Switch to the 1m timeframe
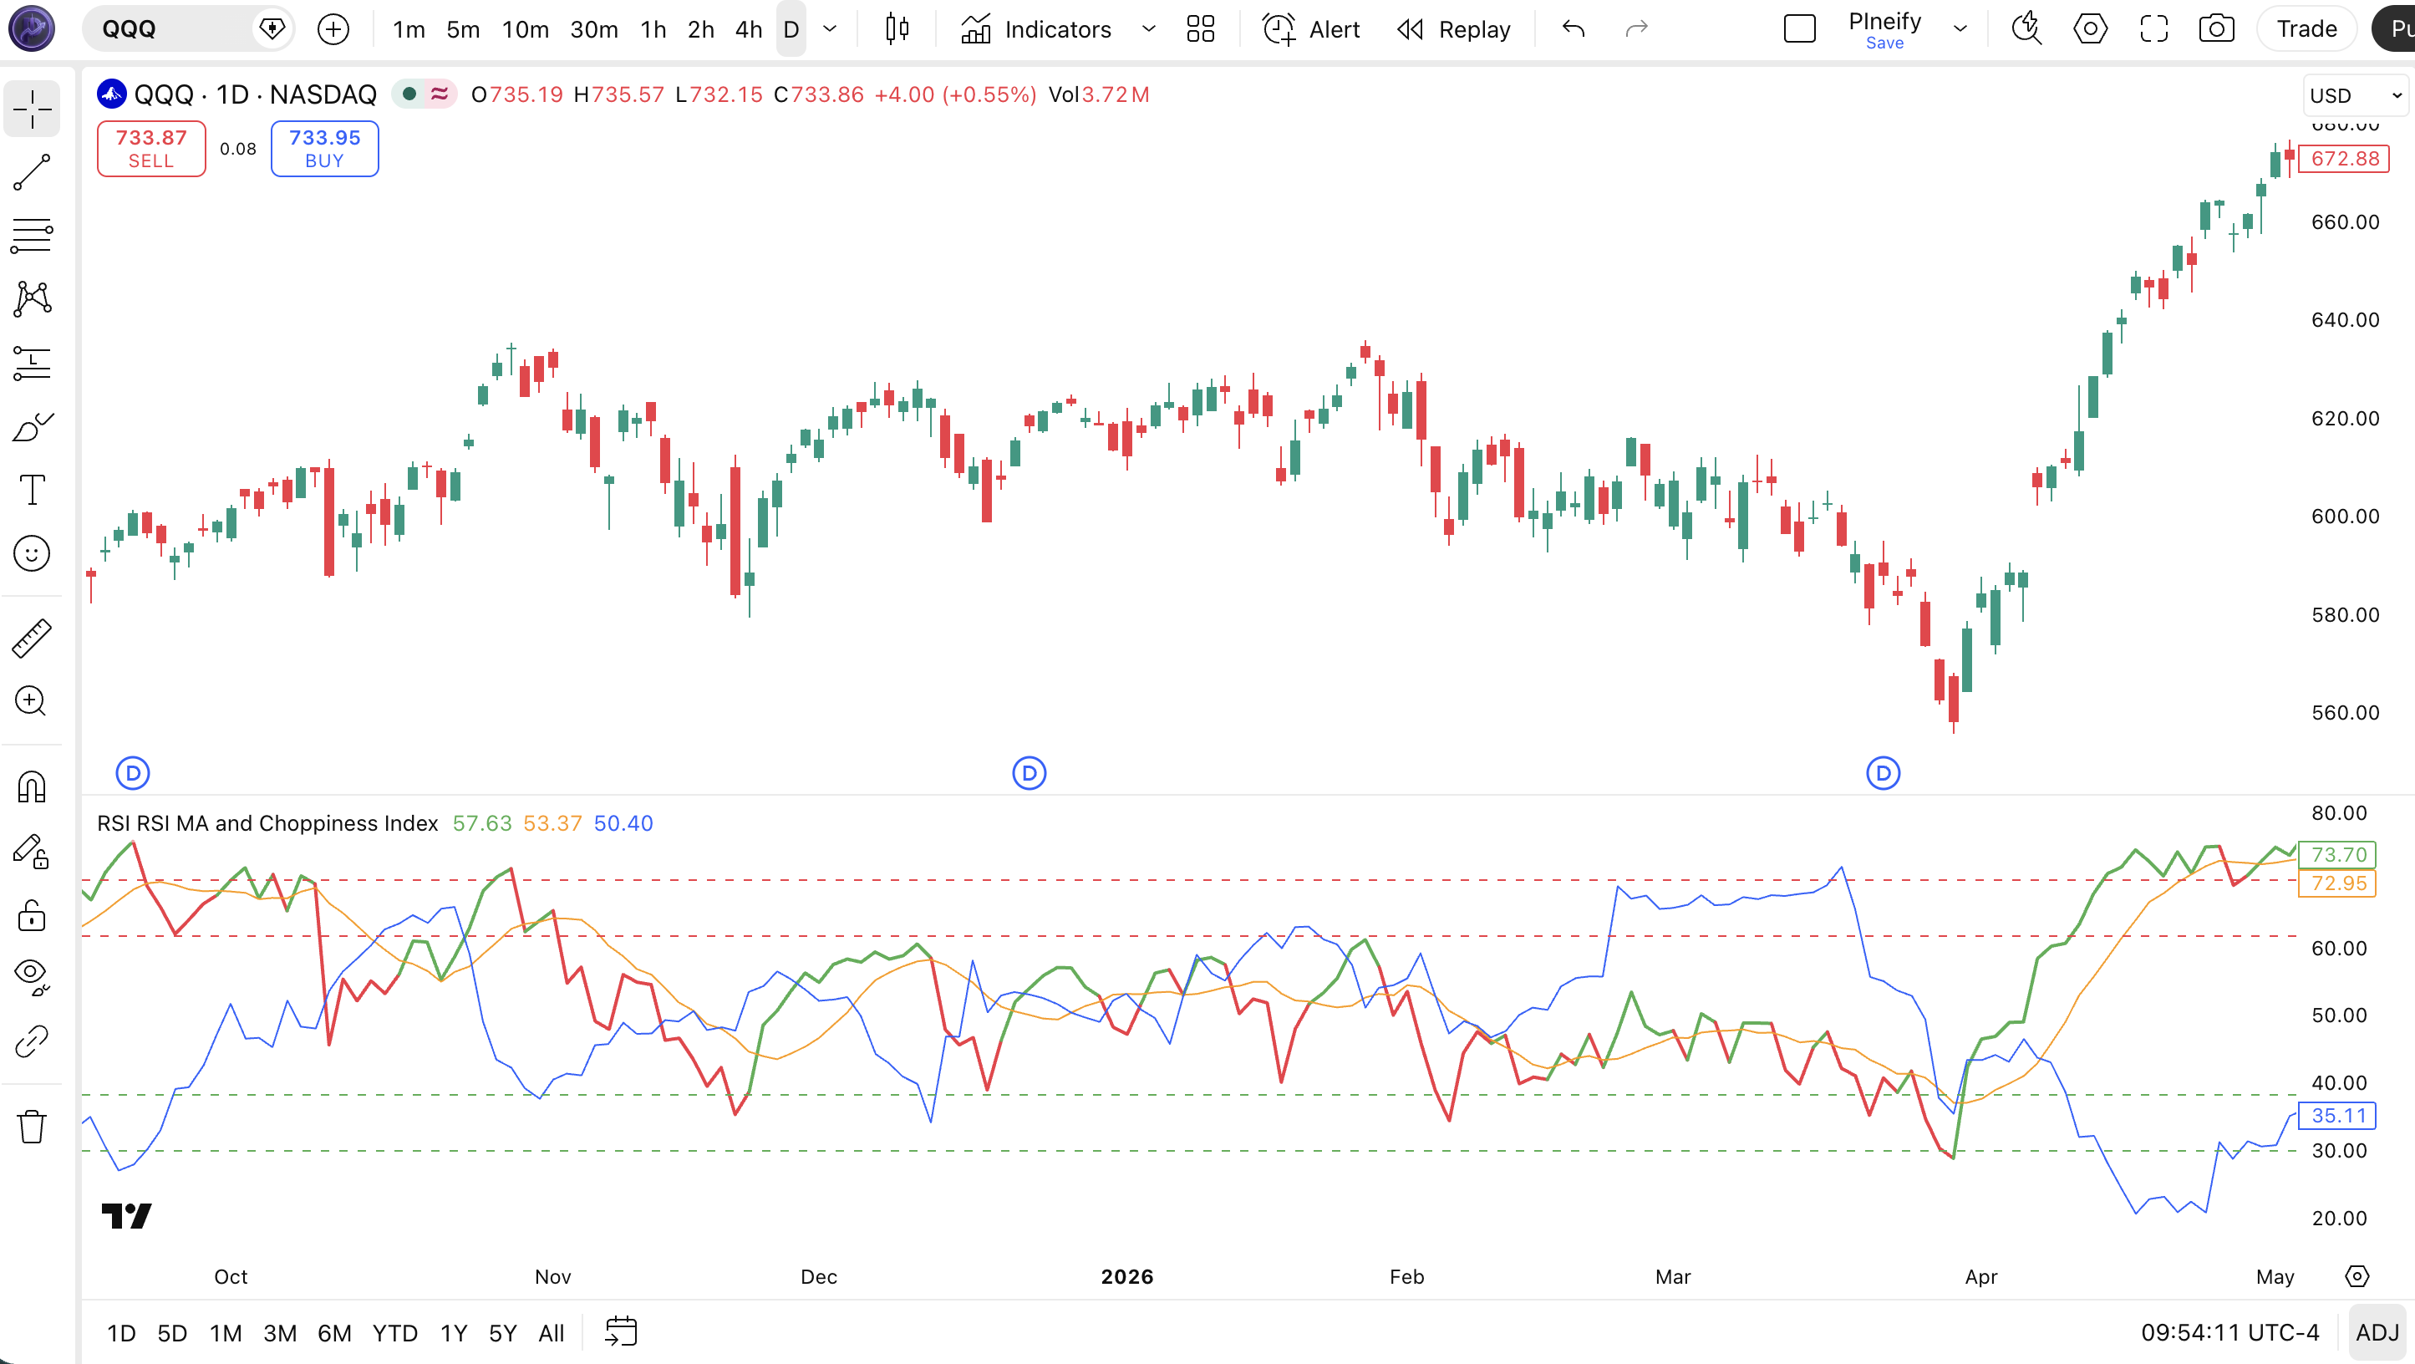 (x=409, y=29)
